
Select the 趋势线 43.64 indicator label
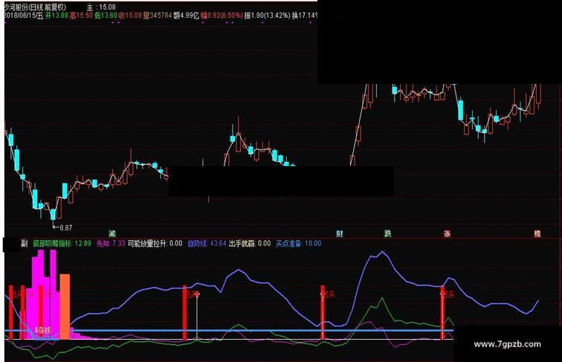pos(207,244)
